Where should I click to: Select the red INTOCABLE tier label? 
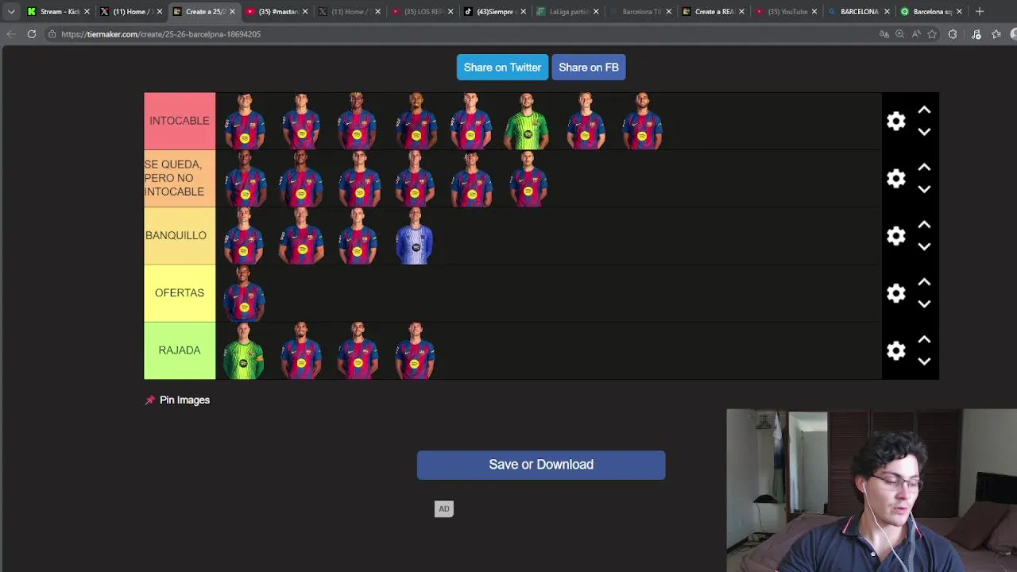[x=180, y=121]
